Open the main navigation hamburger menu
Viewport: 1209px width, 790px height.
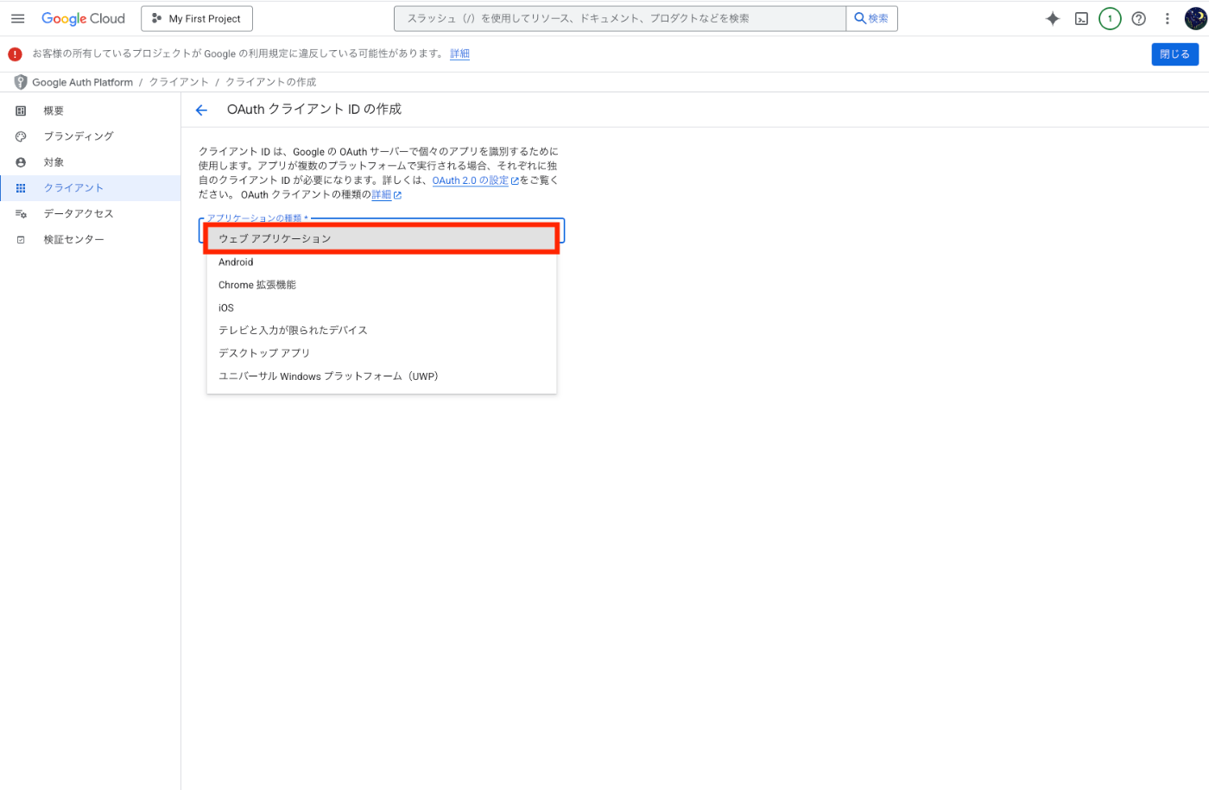tap(17, 18)
